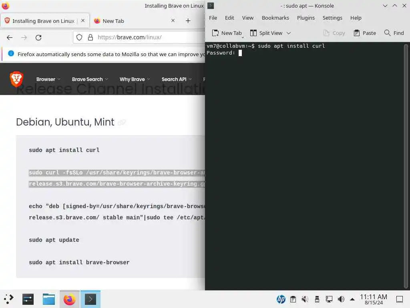Go back using the browser back arrow

click(x=10, y=37)
